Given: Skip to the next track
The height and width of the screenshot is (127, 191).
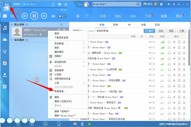Looking at the screenshot, I should pos(44,16).
